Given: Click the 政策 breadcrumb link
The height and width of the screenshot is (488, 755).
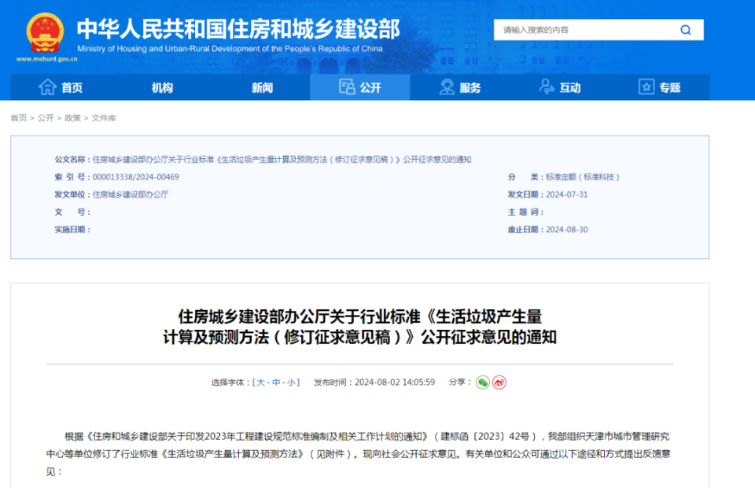Looking at the screenshot, I should [x=72, y=118].
